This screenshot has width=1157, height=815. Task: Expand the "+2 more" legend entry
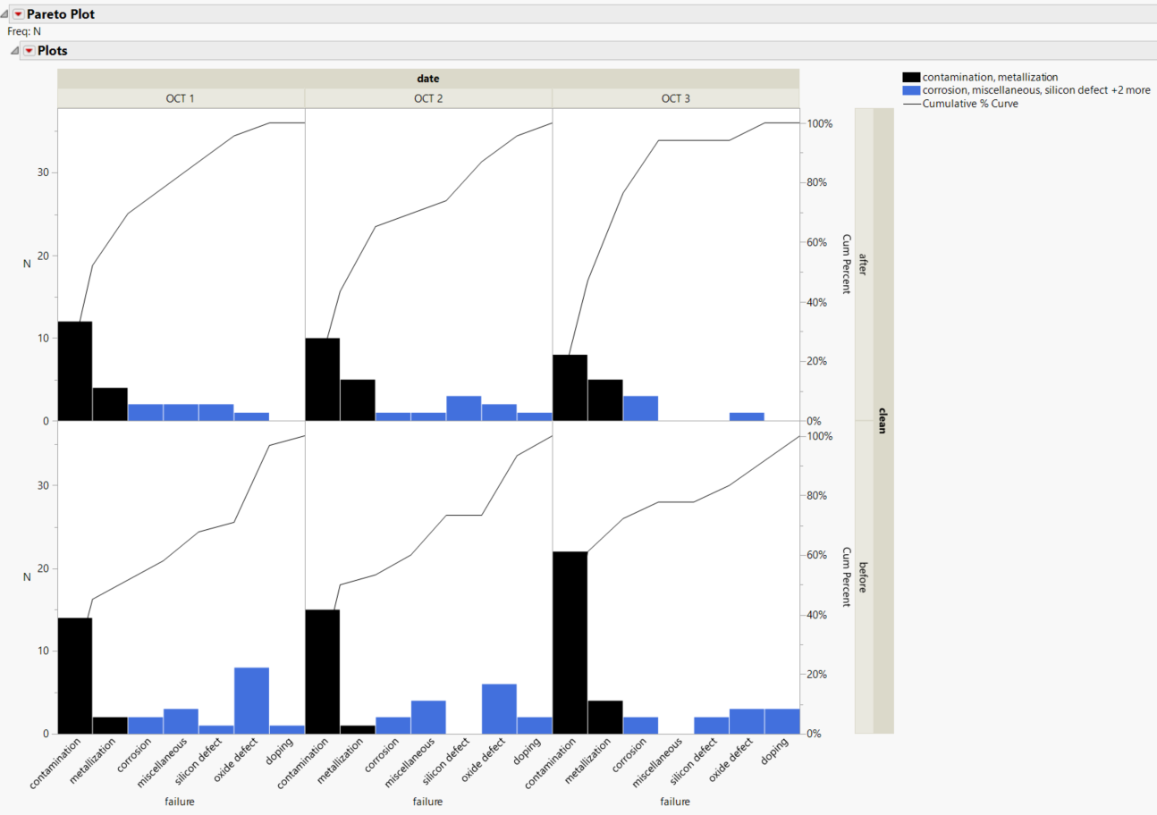click(1132, 89)
